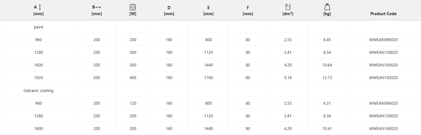421x135 pixels.
Task: Click the 120 W power value
Action: coord(133,103)
